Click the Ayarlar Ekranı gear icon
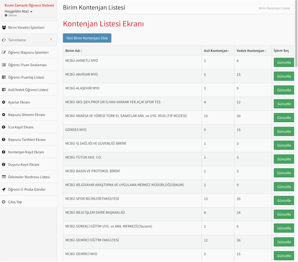Viewport: 298px width, 262px height. [4, 102]
